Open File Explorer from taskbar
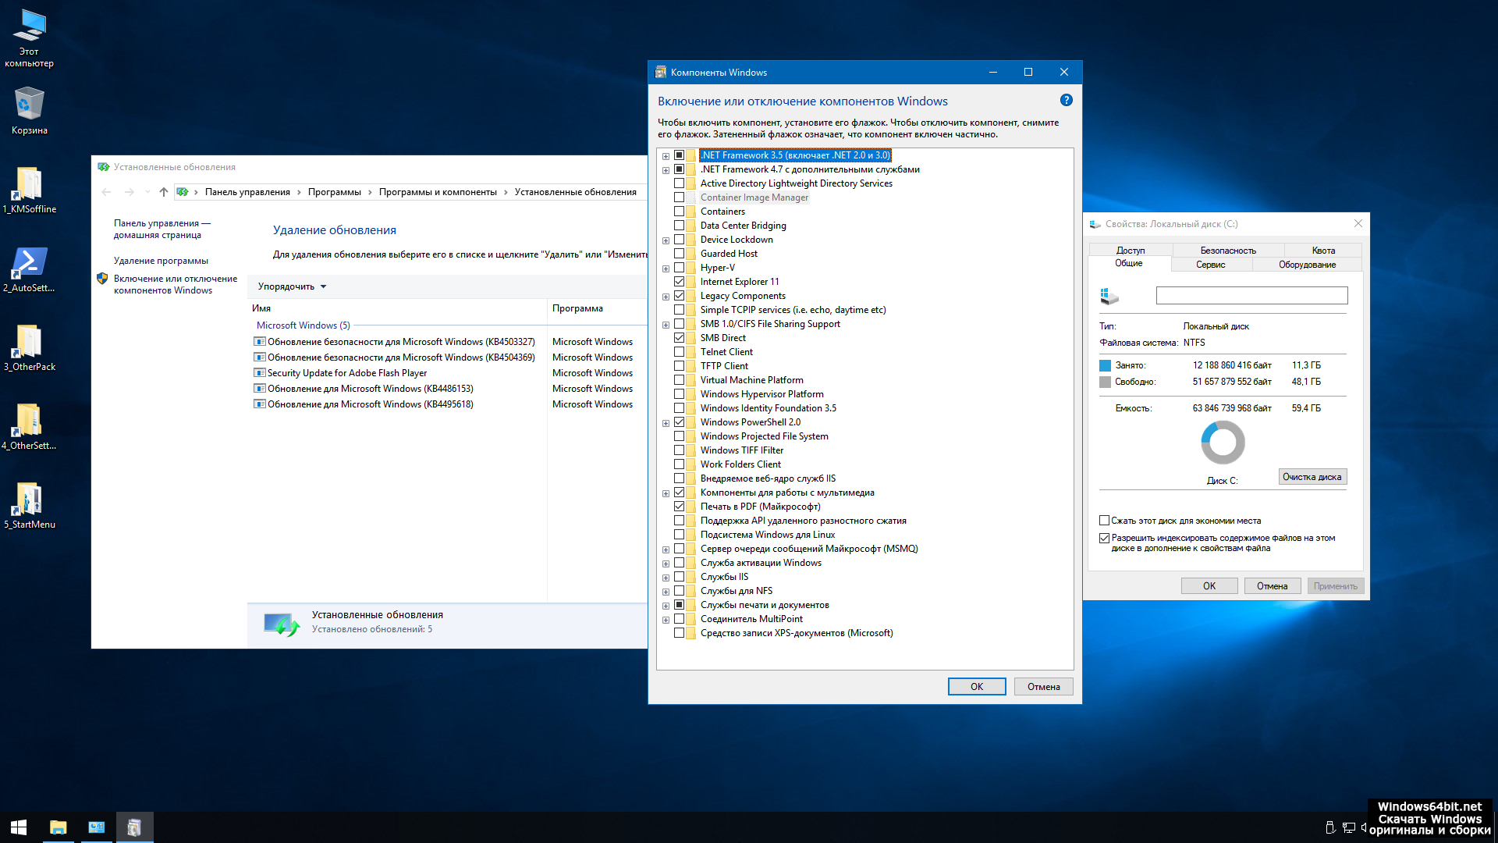1498x843 pixels. [x=58, y=827]
